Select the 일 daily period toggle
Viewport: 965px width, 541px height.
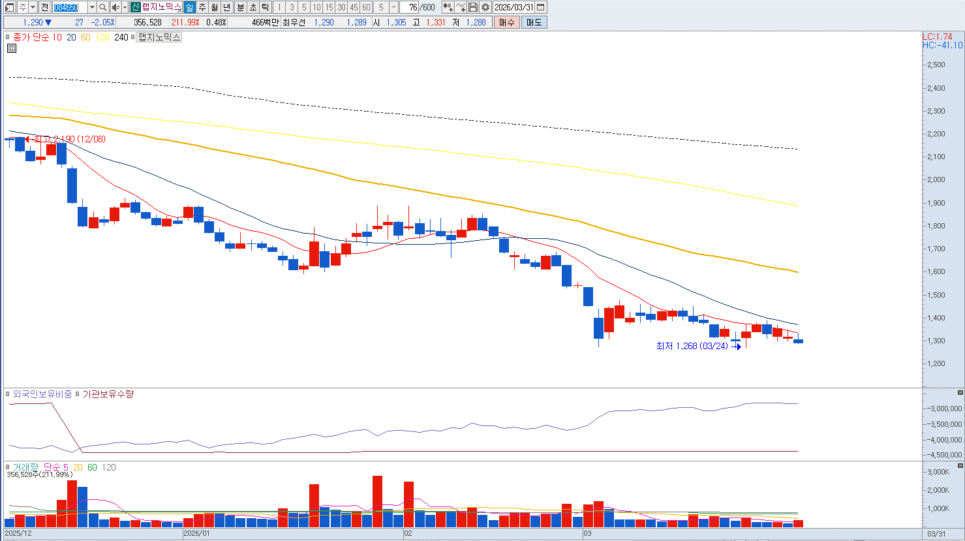tap(189, 7)
